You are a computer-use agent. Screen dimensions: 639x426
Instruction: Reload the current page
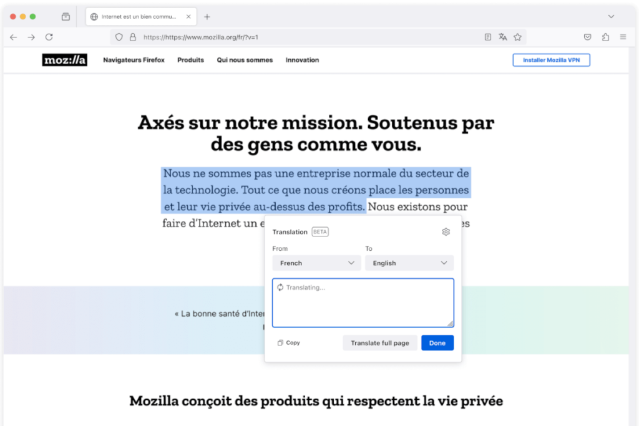coord(48,37)
